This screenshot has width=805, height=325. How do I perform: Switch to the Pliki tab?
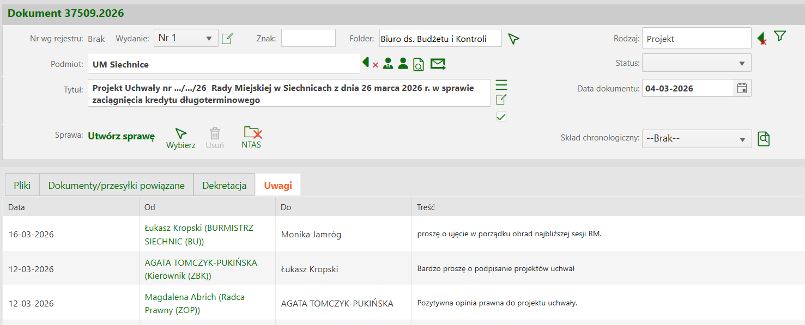pos(22,186)
